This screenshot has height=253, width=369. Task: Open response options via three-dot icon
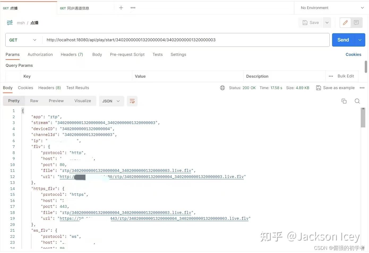pyautogui.click(x=362, y=88)
